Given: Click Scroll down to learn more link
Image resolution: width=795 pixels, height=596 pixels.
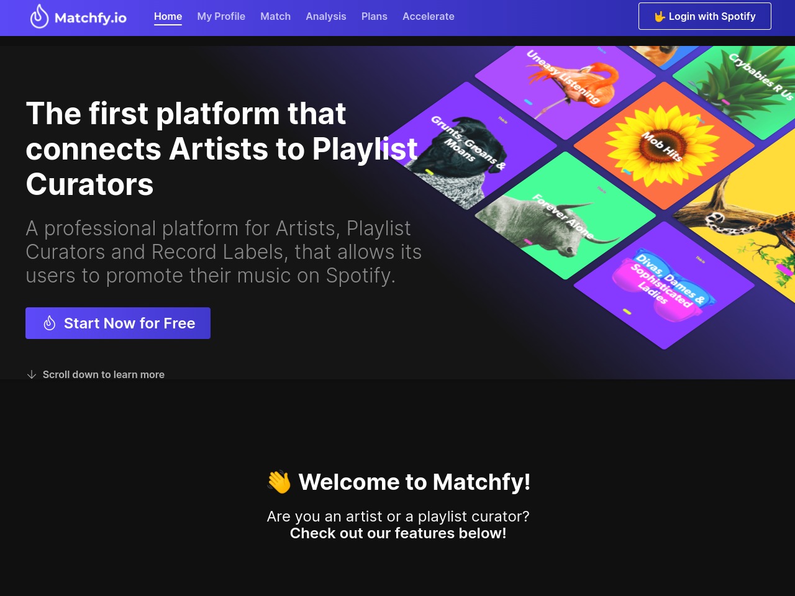Looking at the screenshot, I should 96,374.
